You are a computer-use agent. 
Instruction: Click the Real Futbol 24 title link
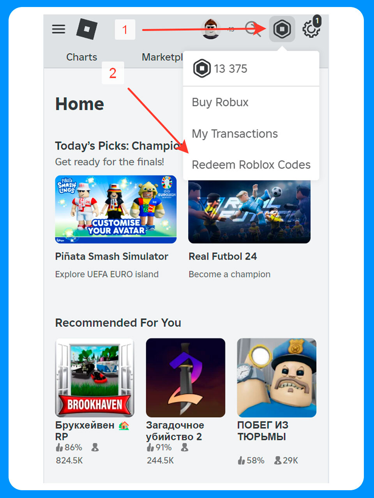pos(222,256)
